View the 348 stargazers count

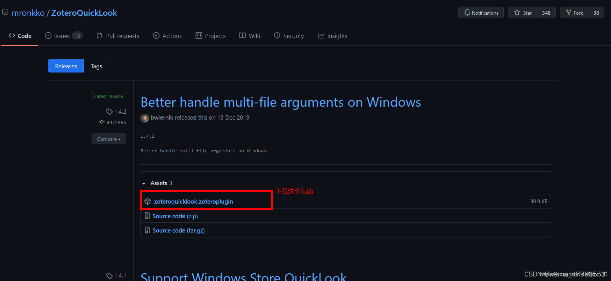tap(546, 13)
